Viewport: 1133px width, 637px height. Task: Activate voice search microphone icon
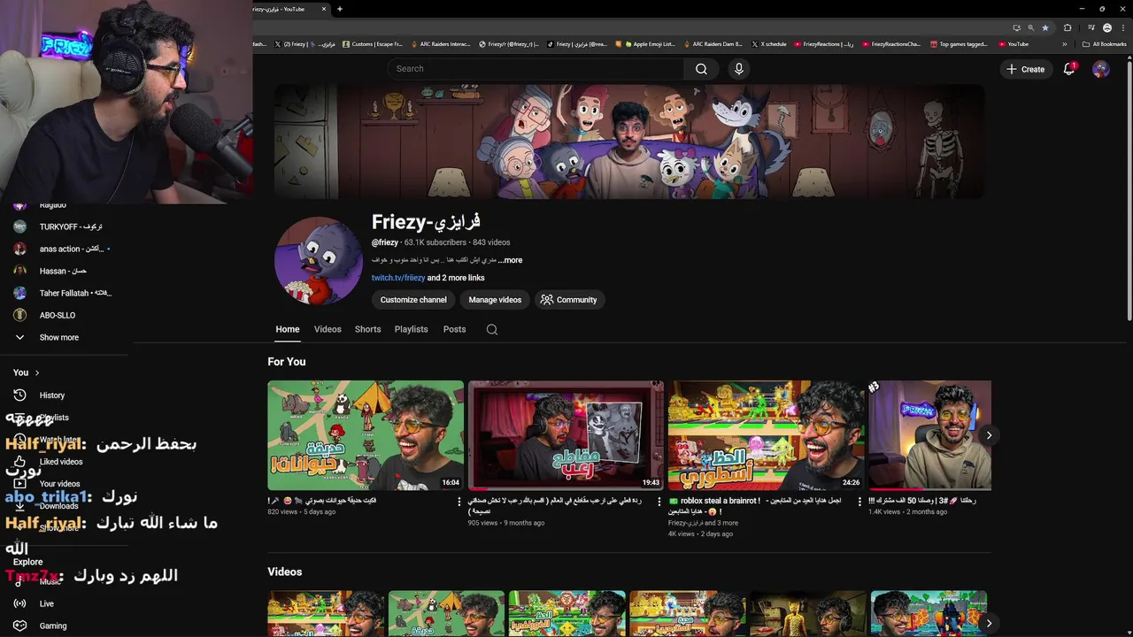click(739, 69)
